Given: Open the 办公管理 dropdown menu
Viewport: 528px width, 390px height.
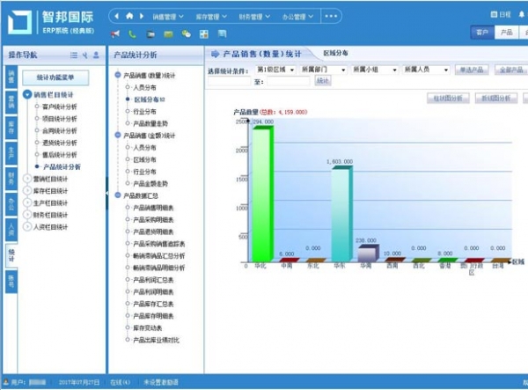Looking at the screenshot, I should pyautogui.click(x=297, y=16).
